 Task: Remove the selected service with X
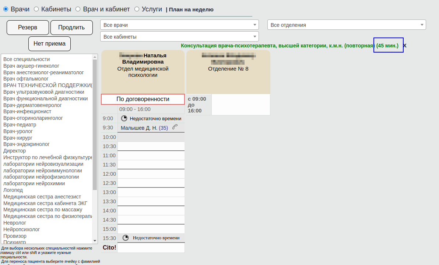click(x=405, y=46)
